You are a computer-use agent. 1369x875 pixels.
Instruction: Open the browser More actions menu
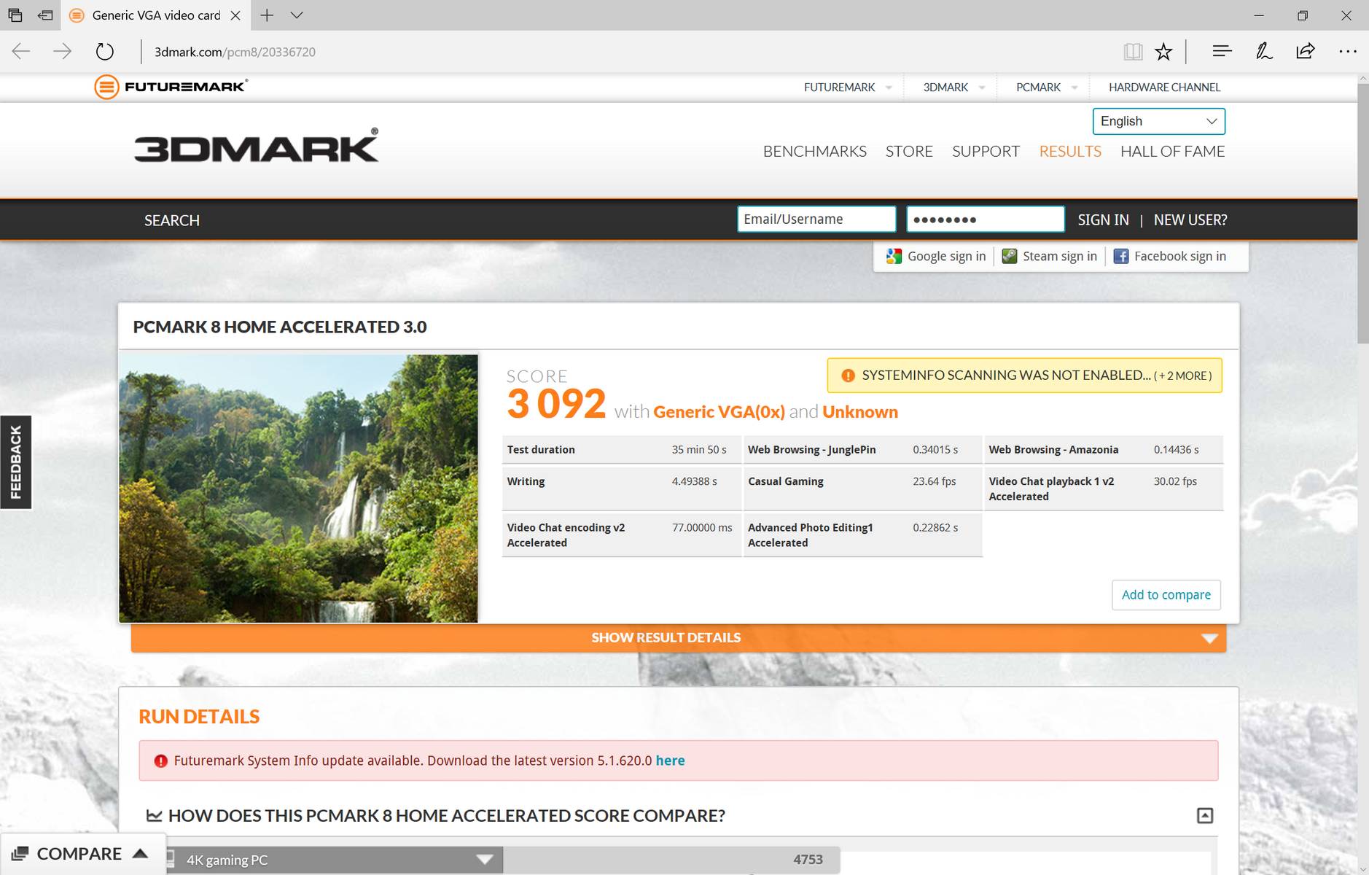[1348, 51]
